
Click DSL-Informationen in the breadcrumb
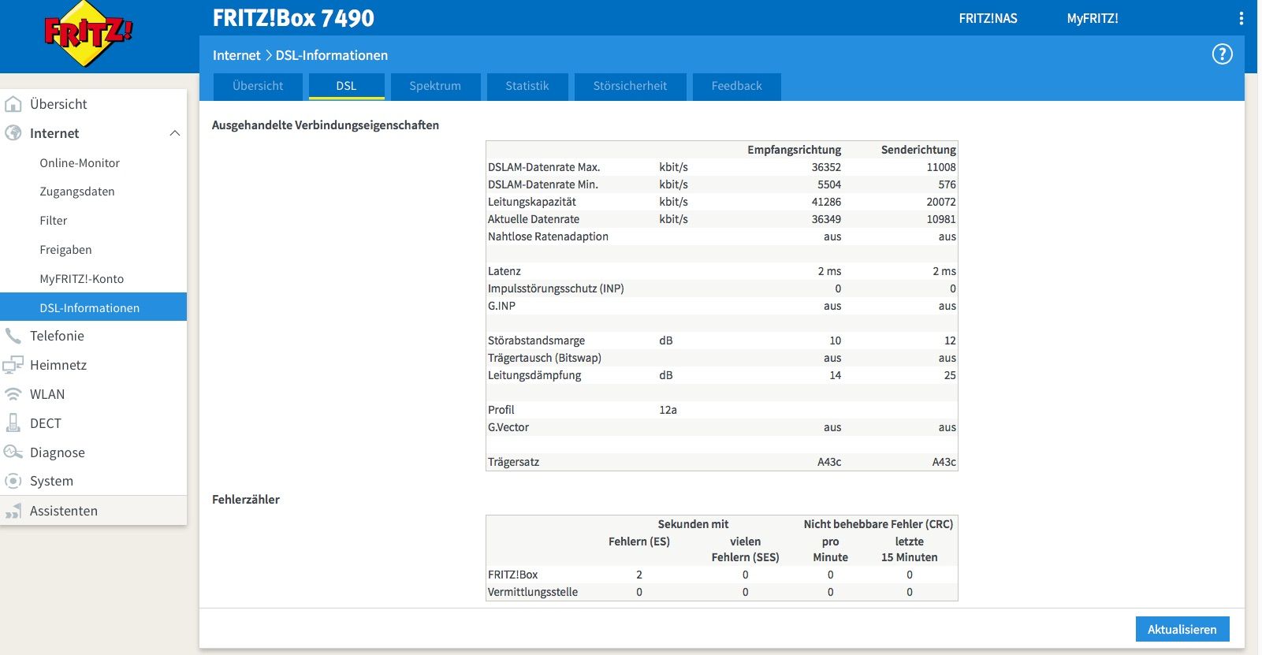pos(332,55)
